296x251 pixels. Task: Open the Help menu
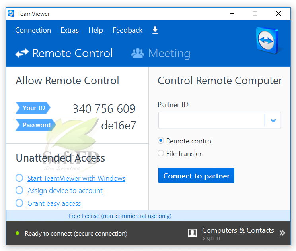(x=96, y=30)
